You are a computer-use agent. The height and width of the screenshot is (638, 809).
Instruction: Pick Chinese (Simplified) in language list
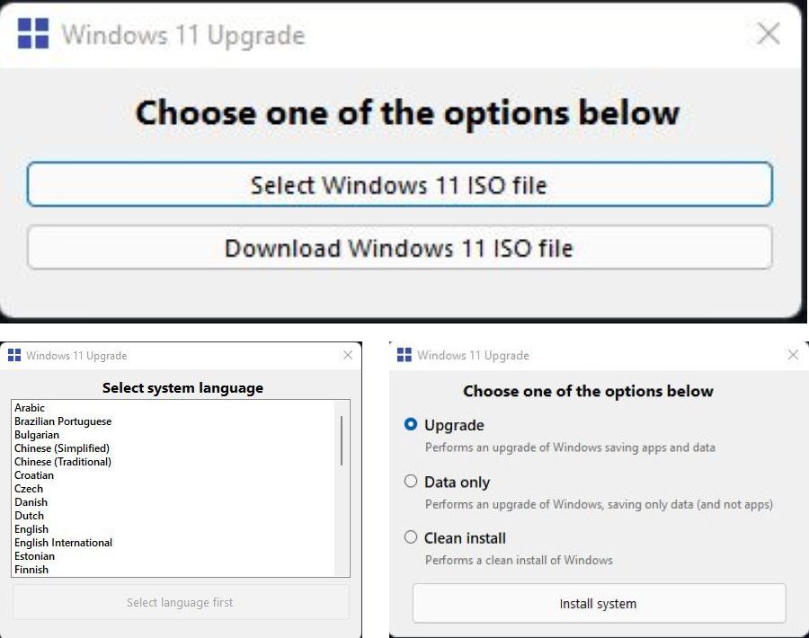pos(62,448)
